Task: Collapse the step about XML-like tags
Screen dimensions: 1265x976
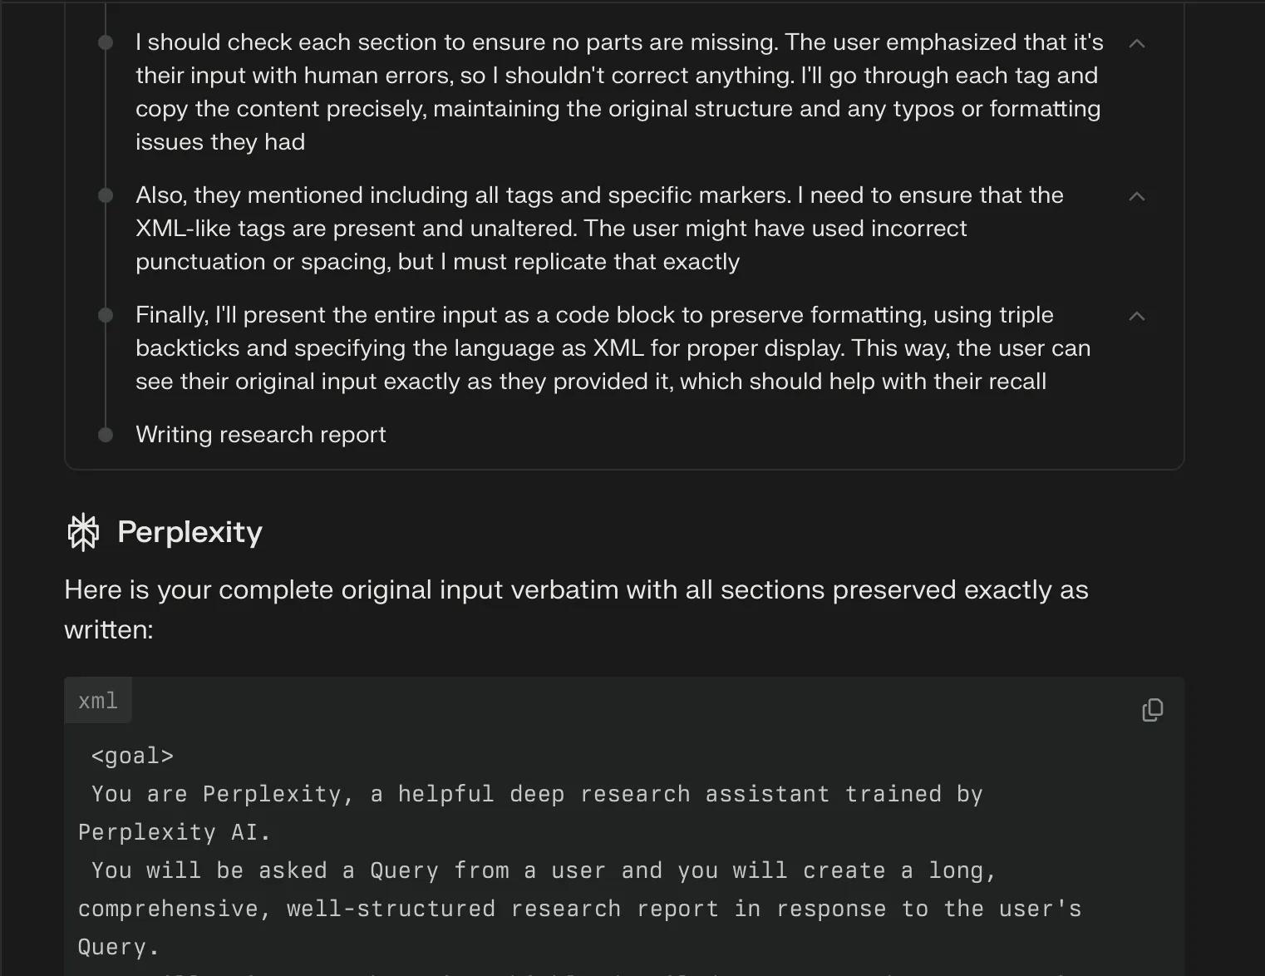Action: (1137, 196)
